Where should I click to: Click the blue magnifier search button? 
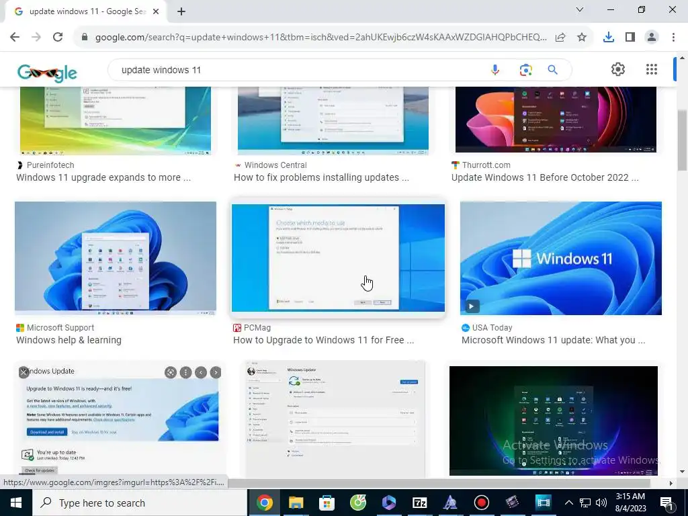click(x=552, y=70)
